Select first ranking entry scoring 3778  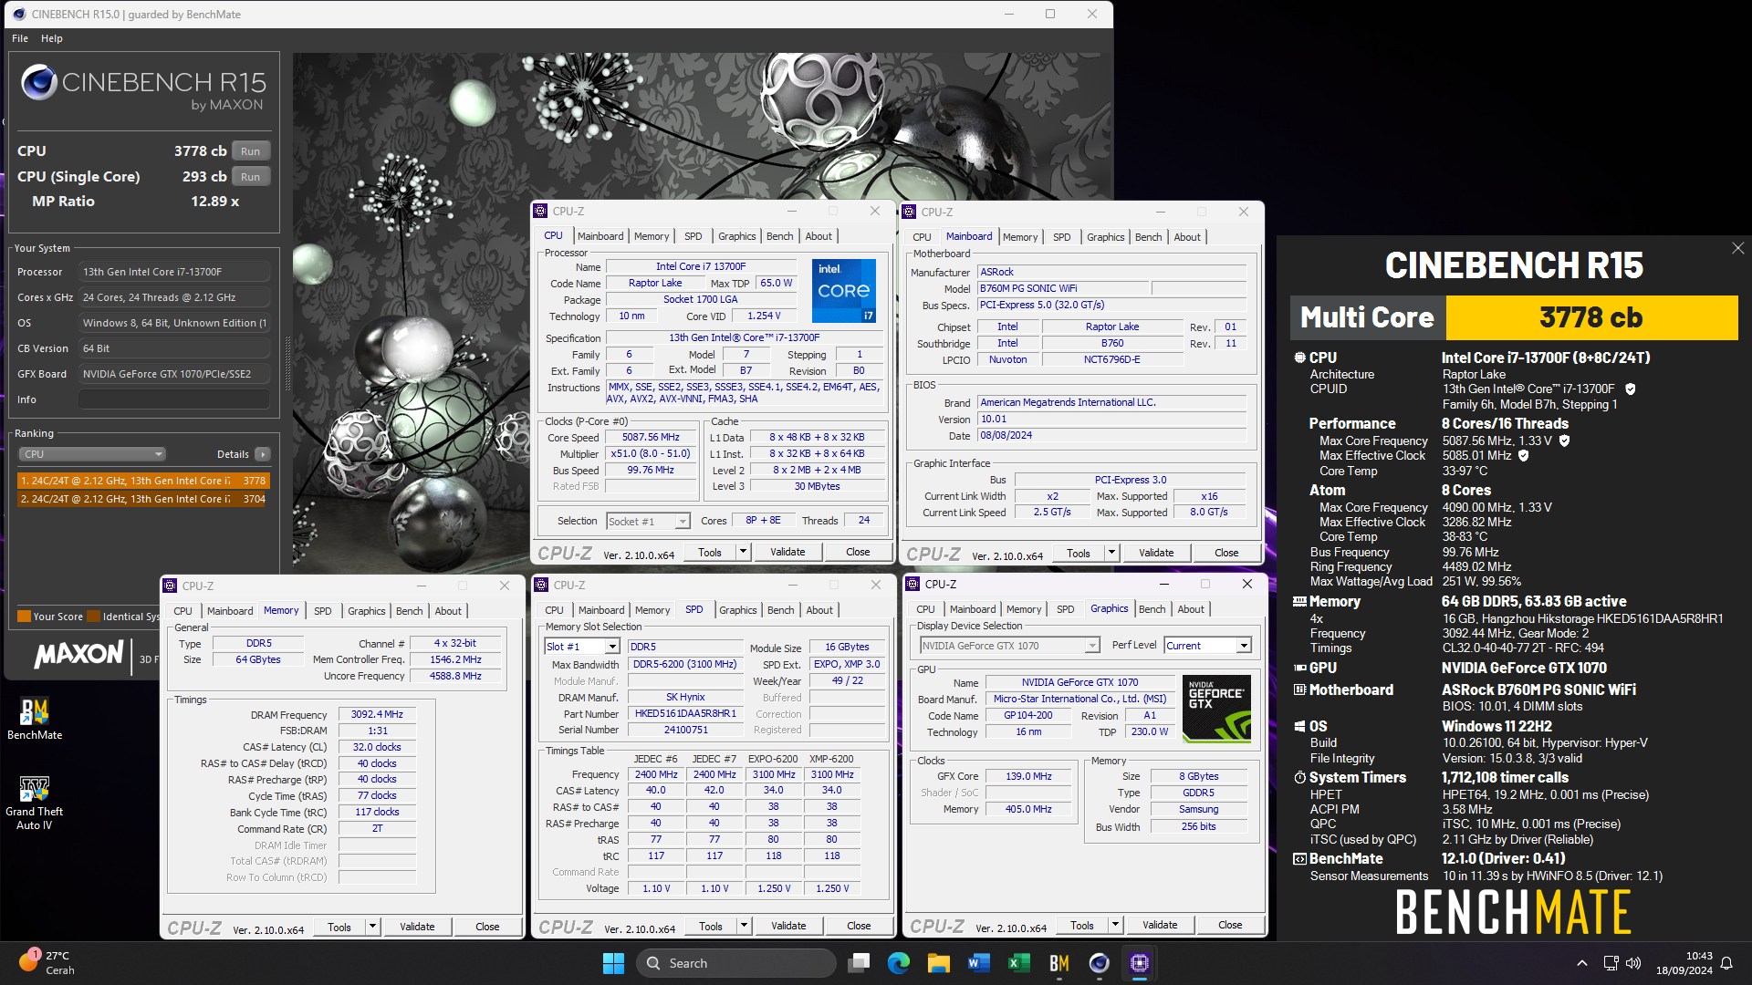click(142, 481)
